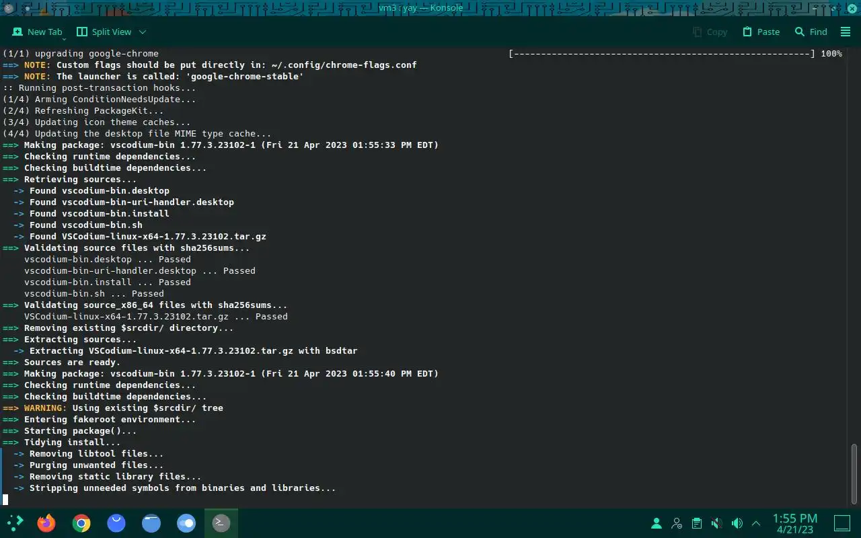Open the application launcher menu

coord(15,523)
